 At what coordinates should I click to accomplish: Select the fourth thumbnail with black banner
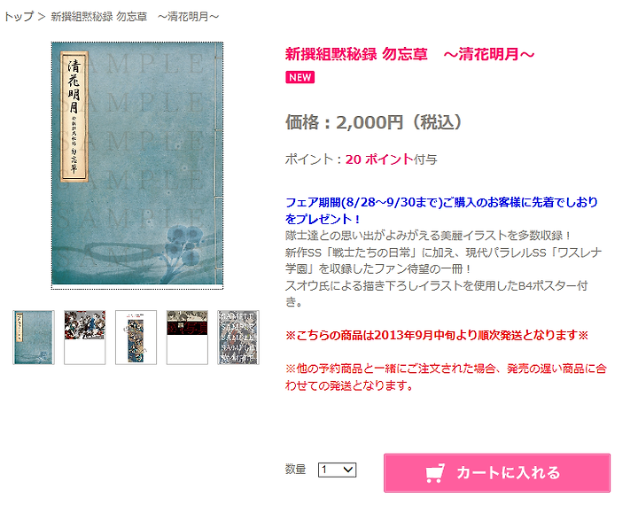187,338
